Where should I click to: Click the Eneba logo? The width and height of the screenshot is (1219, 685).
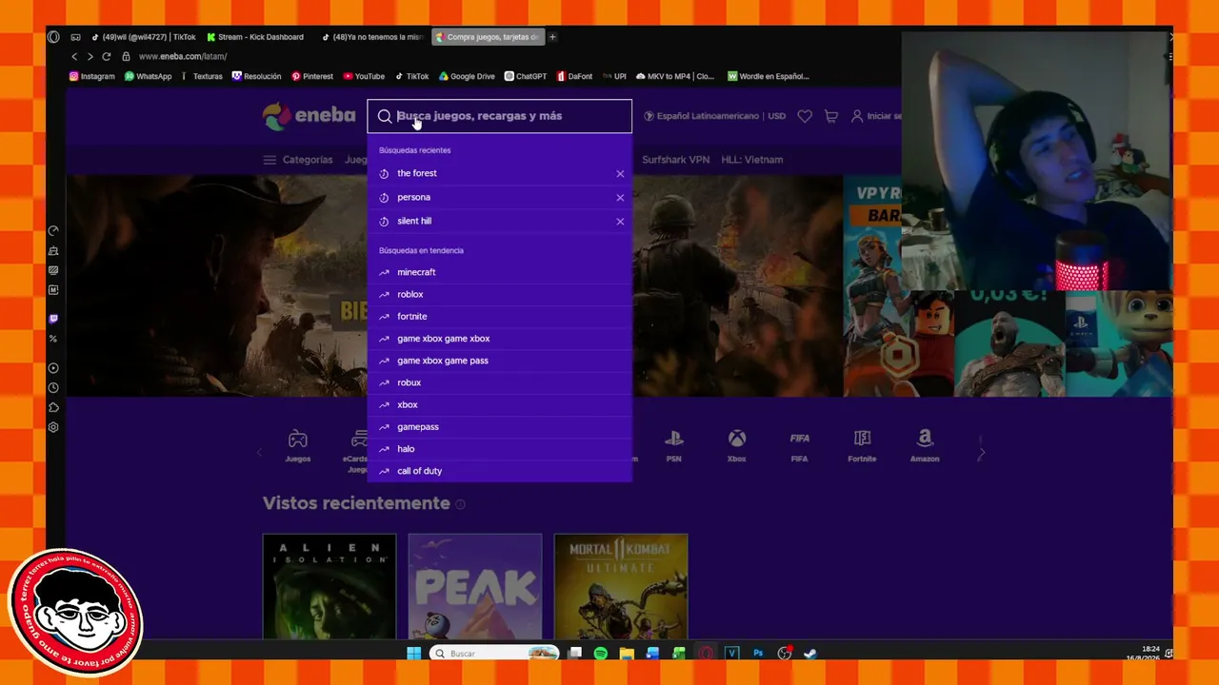tap(310, 116)
